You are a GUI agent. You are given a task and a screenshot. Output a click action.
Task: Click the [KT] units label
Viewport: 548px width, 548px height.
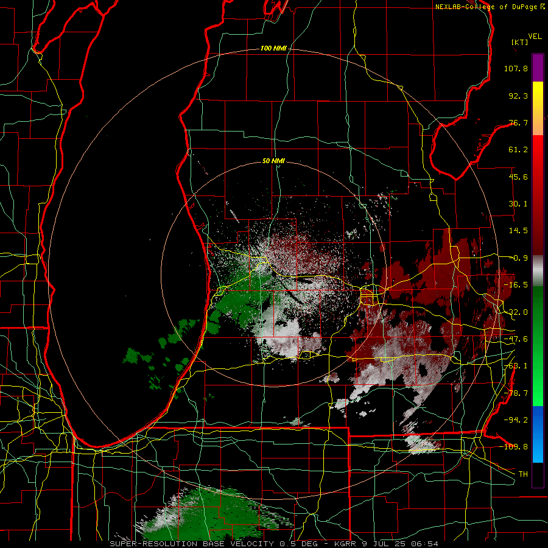coord(519,42)
